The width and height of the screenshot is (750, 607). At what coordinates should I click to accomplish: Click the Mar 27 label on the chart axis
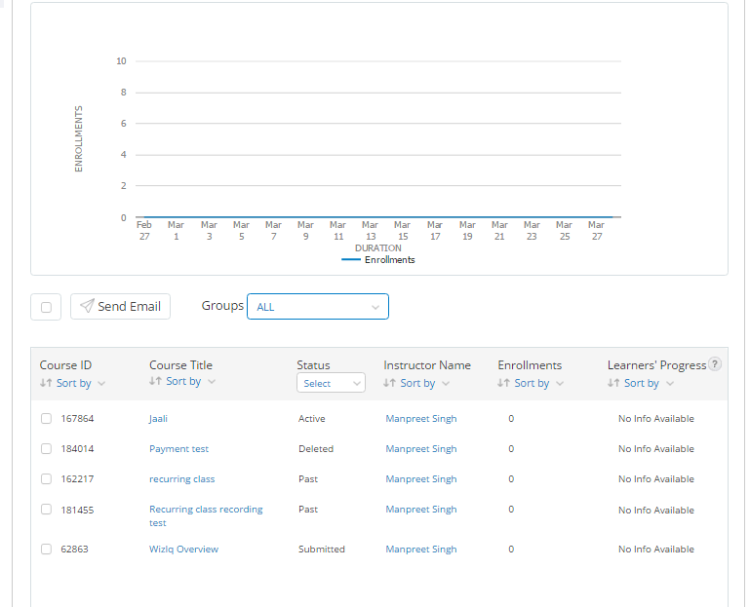pos(597,230)
